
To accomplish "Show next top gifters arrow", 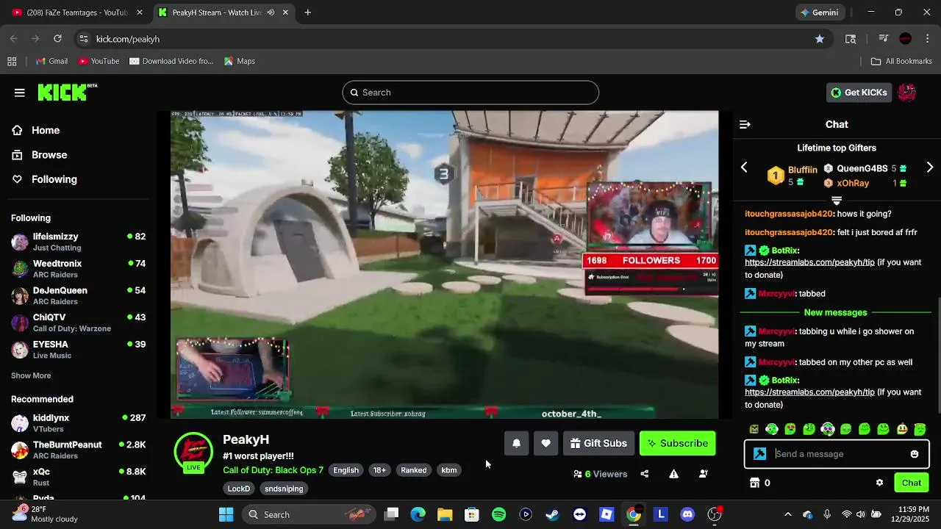I will [930, 168].
